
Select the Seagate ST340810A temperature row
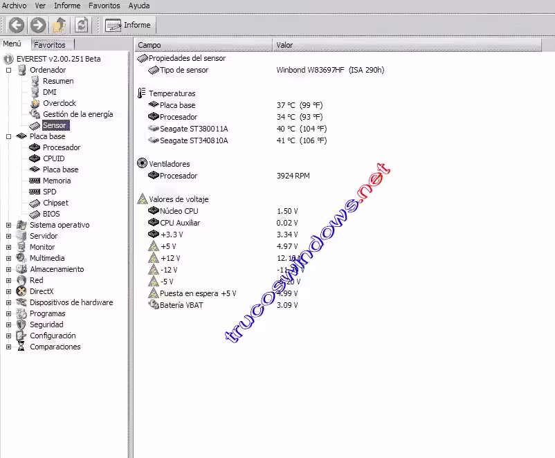tap(237, 140)
